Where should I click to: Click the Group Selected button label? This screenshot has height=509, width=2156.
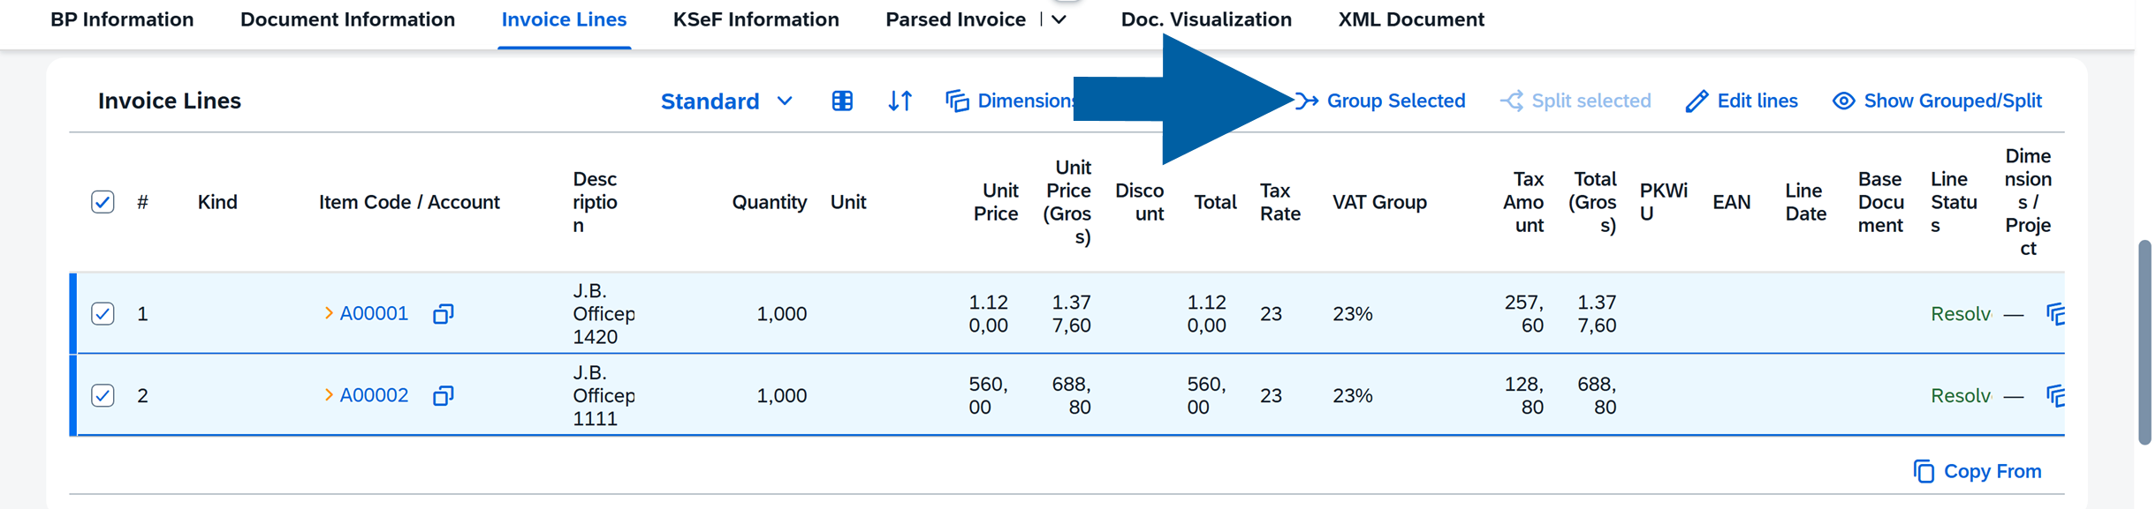pyautogui.click(x=1396, y=101)
